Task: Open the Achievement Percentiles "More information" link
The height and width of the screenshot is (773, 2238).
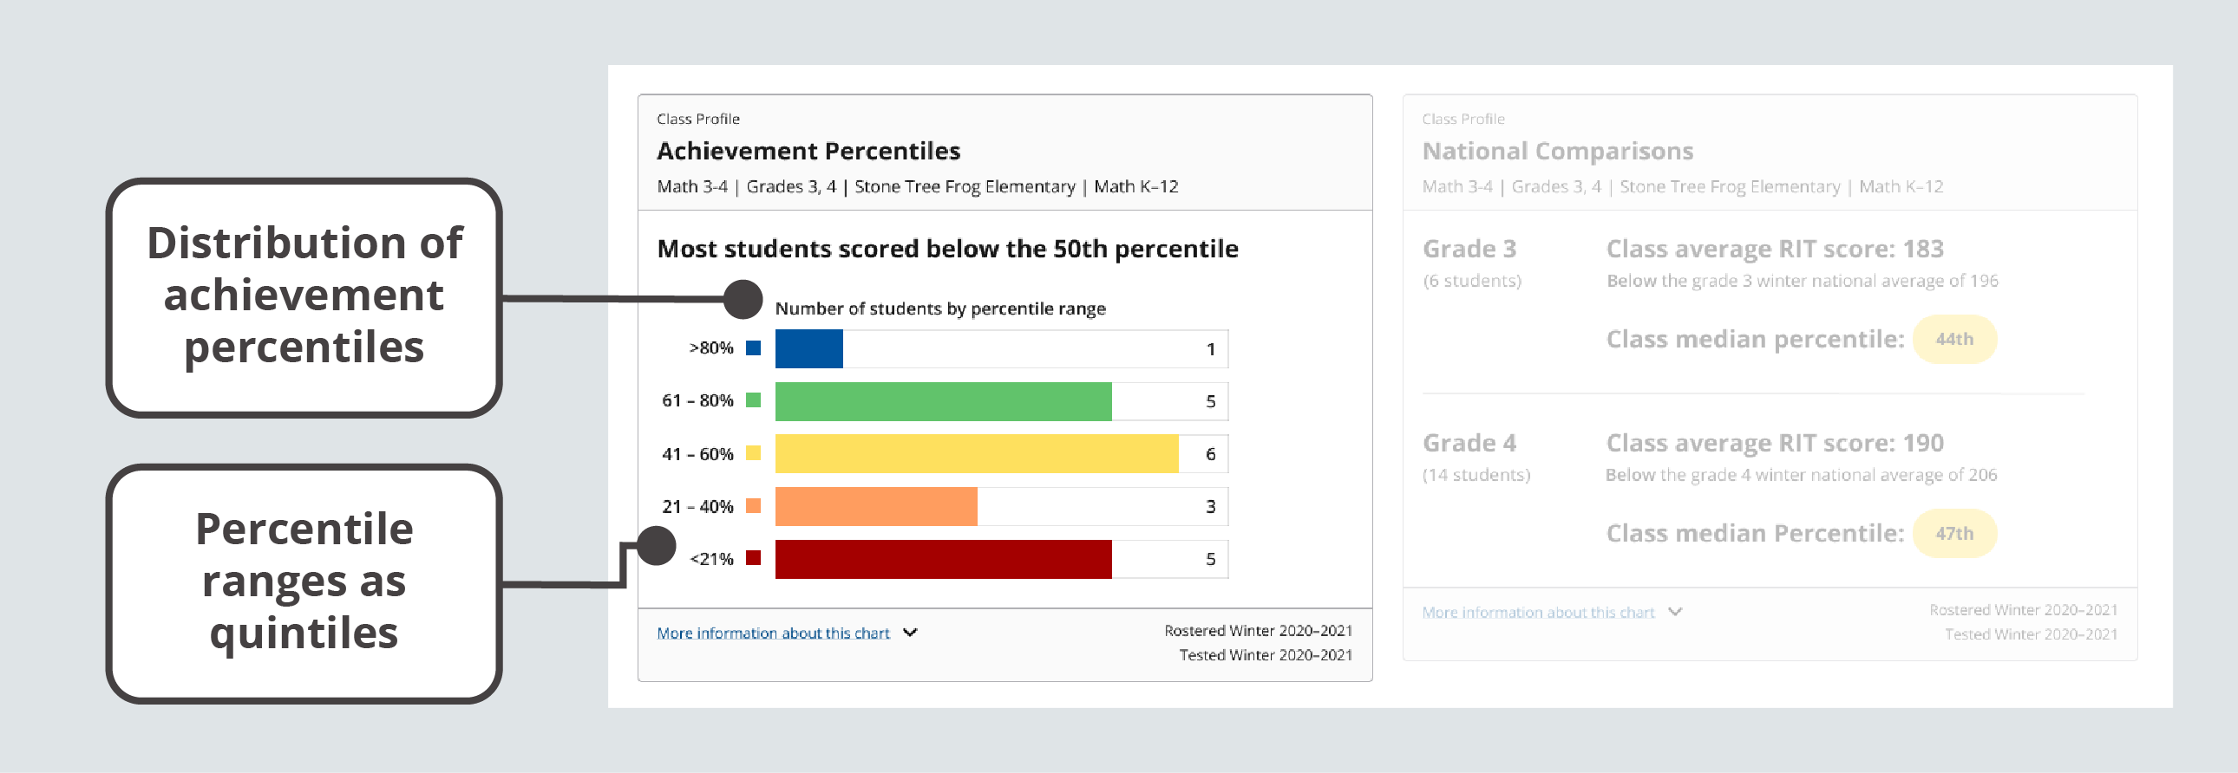Action: [x=772, y=633]
